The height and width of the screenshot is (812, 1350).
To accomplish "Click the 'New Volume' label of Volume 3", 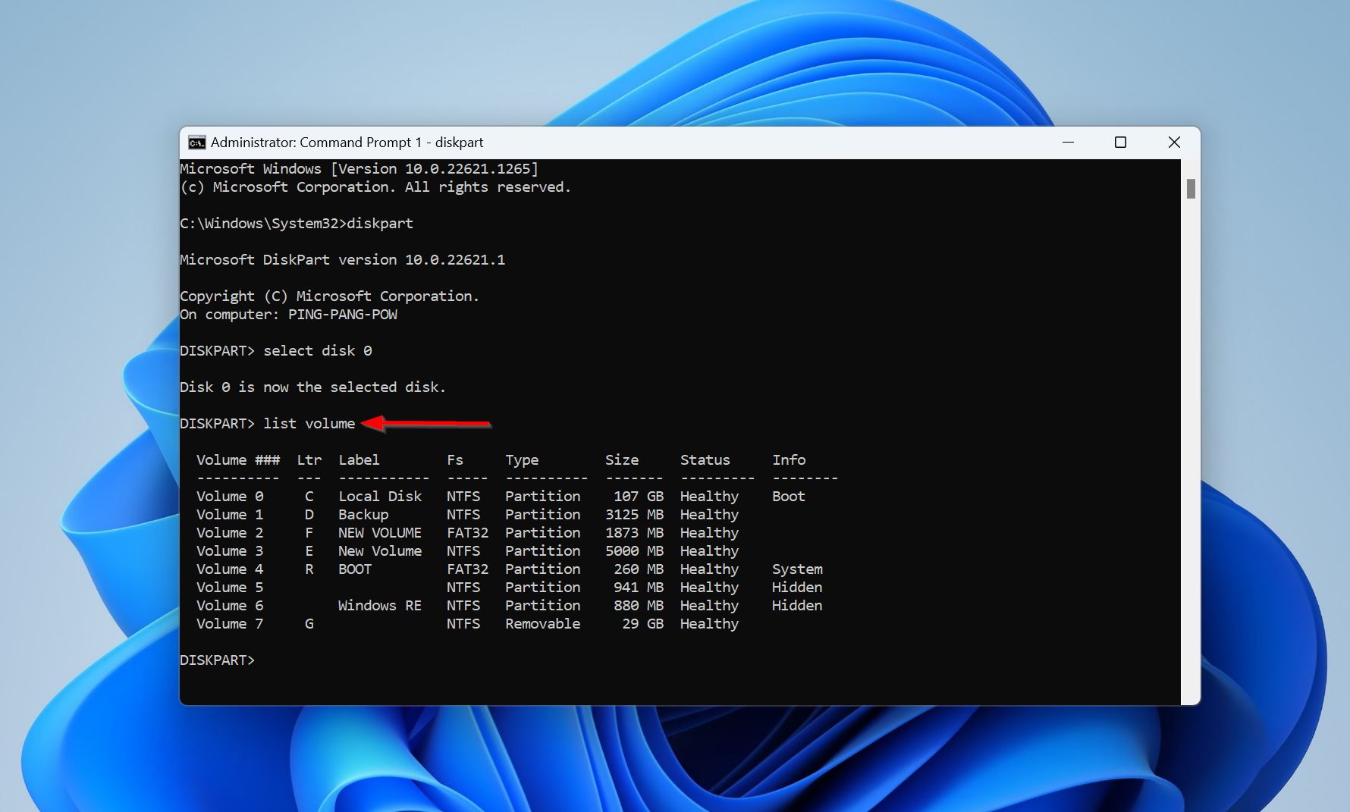I will [x=380, y=551].
